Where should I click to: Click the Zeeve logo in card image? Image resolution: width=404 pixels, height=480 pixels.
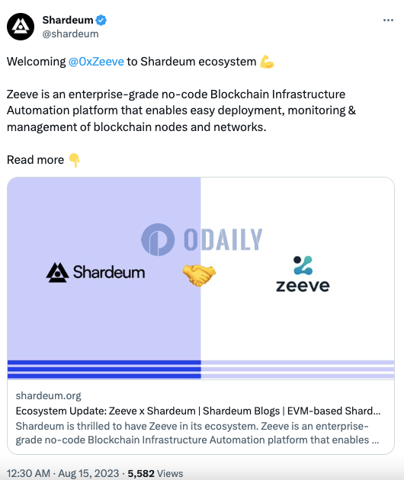click(x=303, y=274)
